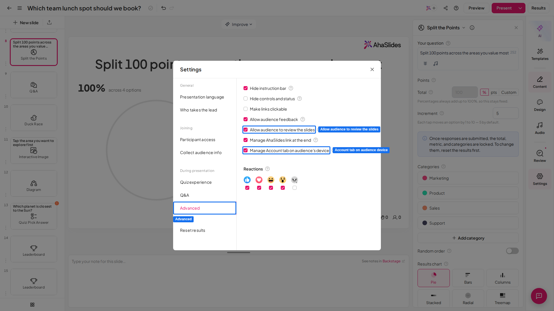Toggle Allow audience feedback checkbox
This screenshot has width=554, height=311.
(x=246, y=119)
